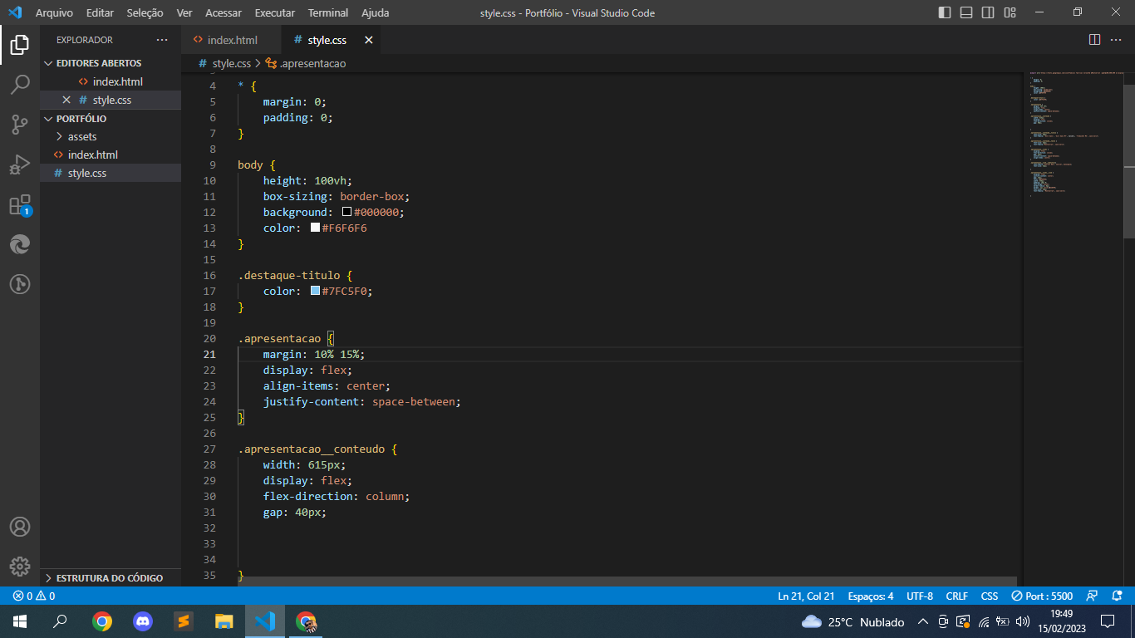
Task: Click the #F6F6F6 color swatch
Action: 316,228
